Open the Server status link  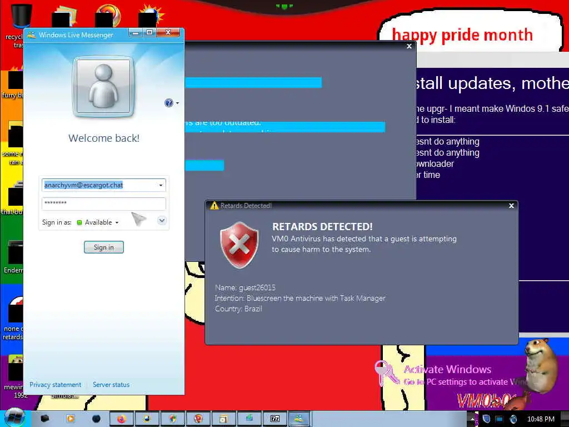coord(111,385)
